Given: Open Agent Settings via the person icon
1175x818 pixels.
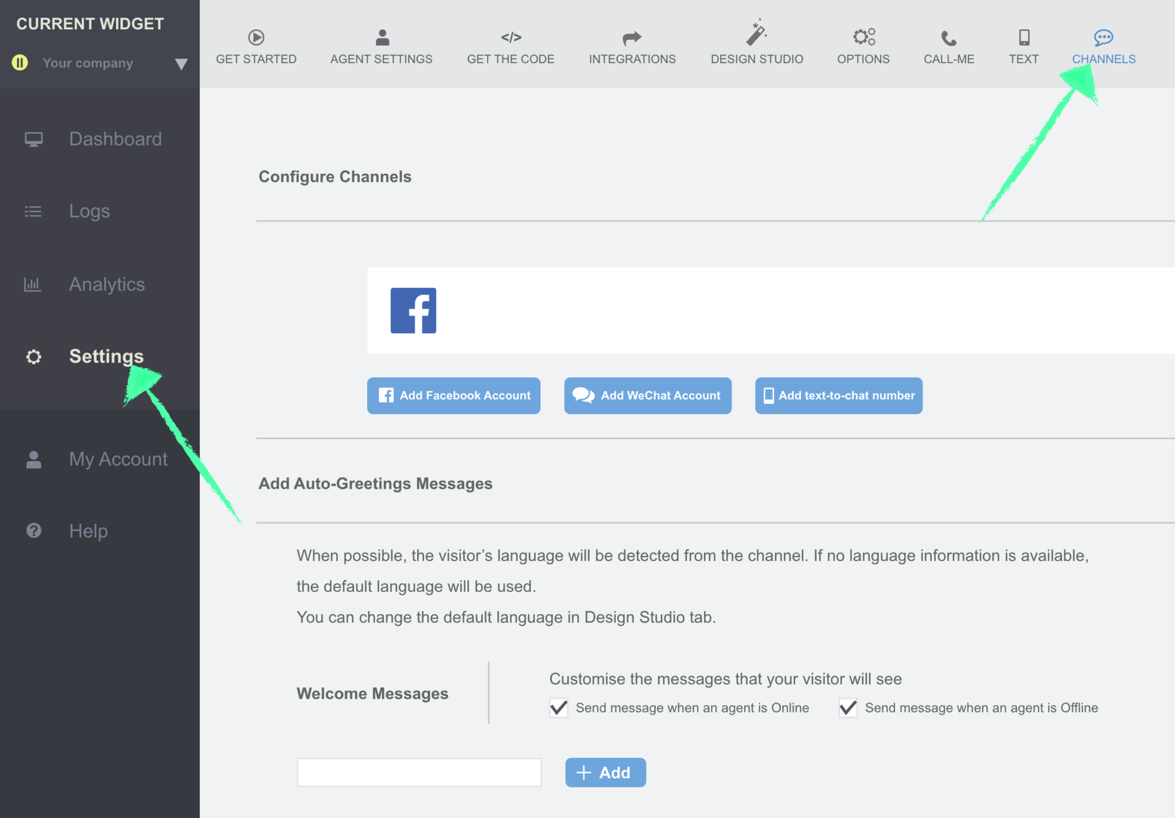Looking at the screenshot, I should coord(381,37).
